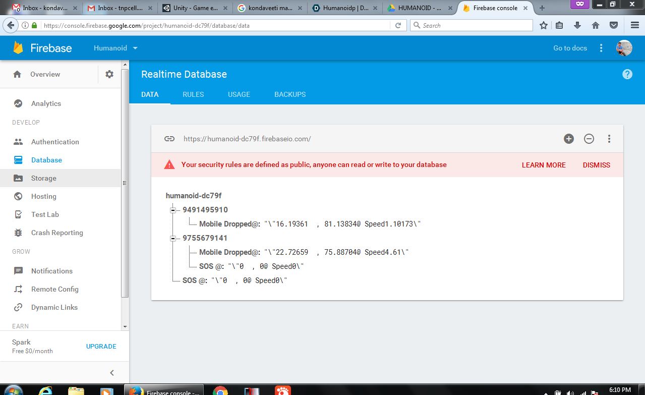Screen dimensions: 645x395
Task: Collapse the sidebar with the chevron
Action: point(112,373)
